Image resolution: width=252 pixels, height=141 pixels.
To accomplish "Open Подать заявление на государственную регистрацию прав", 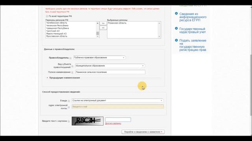I will [x=193, y=45].
